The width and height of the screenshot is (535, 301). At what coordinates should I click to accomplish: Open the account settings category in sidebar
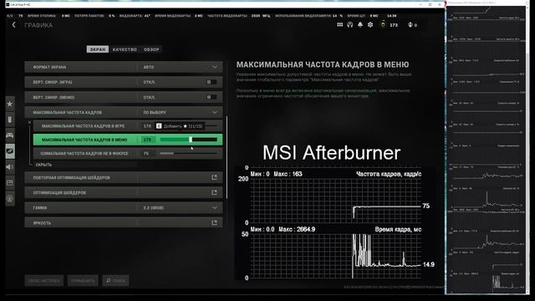pos(10,199)
